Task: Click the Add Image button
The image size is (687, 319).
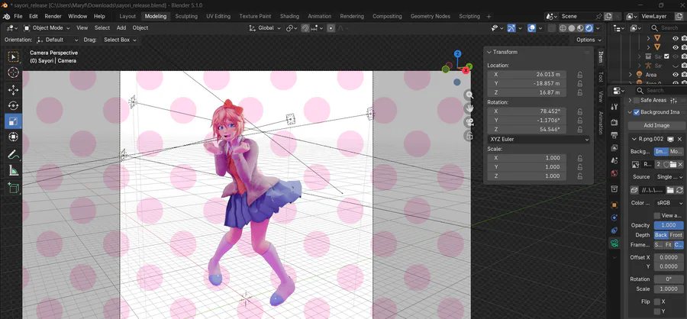Action: click(656, 126)
